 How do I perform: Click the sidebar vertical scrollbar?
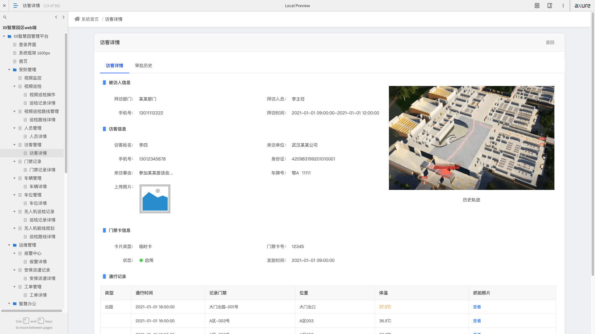(x=66, y=104)
